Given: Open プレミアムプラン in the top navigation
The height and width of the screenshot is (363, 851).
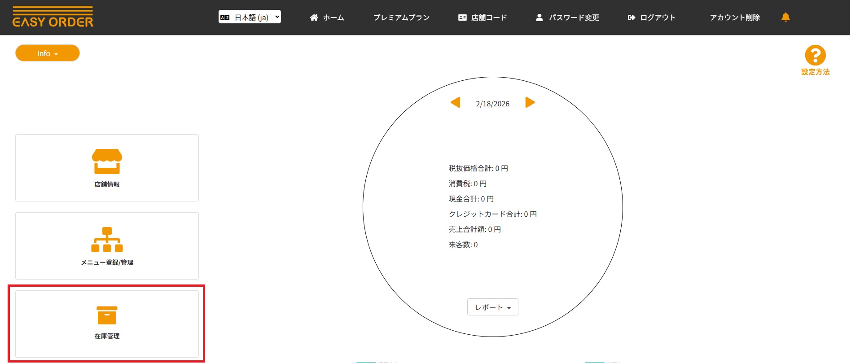Looking at the screenshot, I should [x=401, y=17].
